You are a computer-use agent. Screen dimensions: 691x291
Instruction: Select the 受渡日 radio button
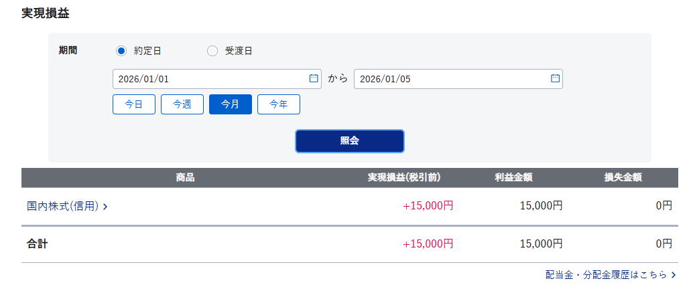(212, 51)
